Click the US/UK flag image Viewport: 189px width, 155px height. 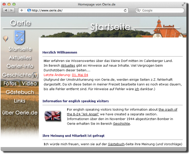pos(53,116)
